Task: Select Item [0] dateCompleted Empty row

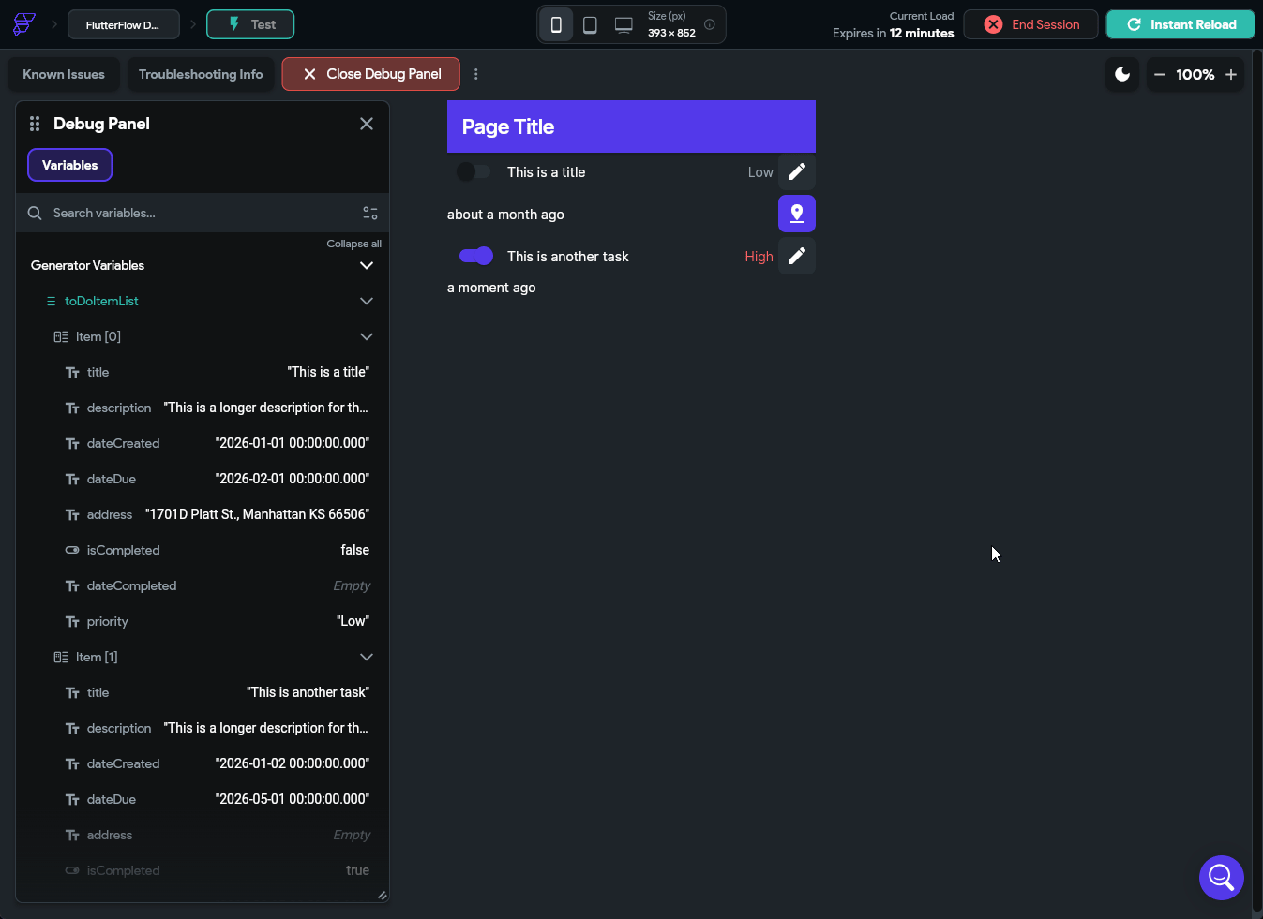Action: click(x=203, y=585)
